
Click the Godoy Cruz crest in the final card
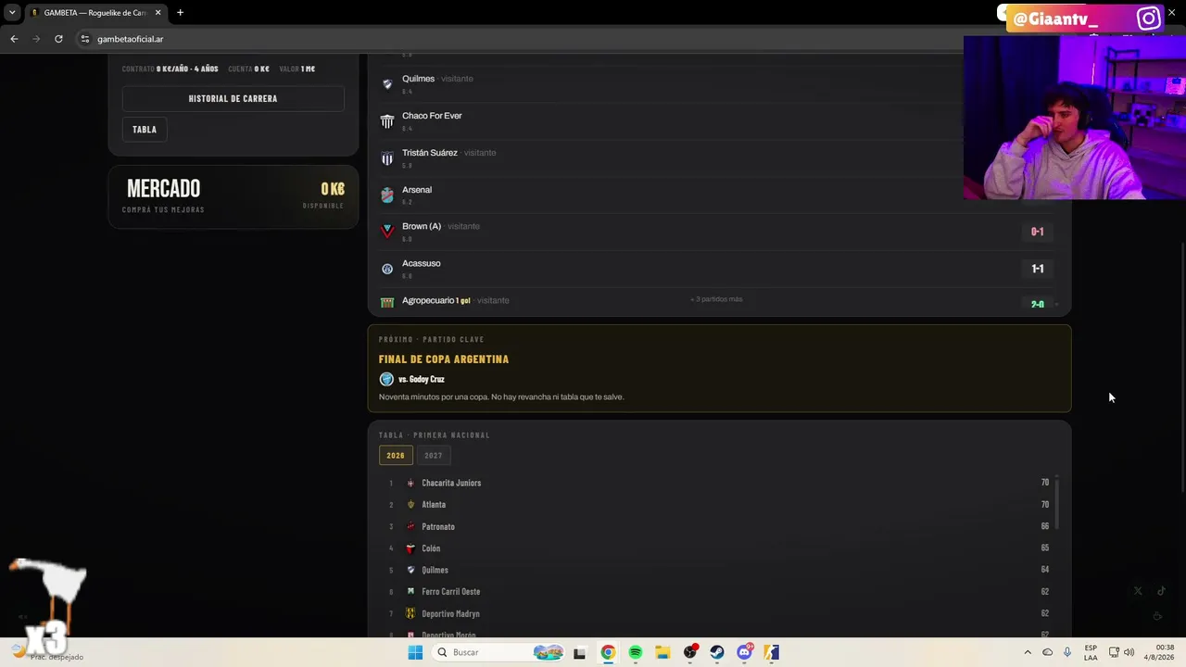click(386, 379)
